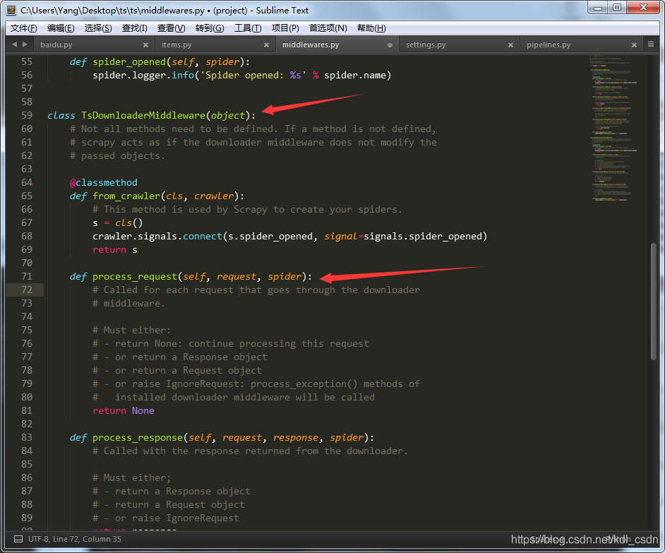Click 'return s' on line 69

115,249
